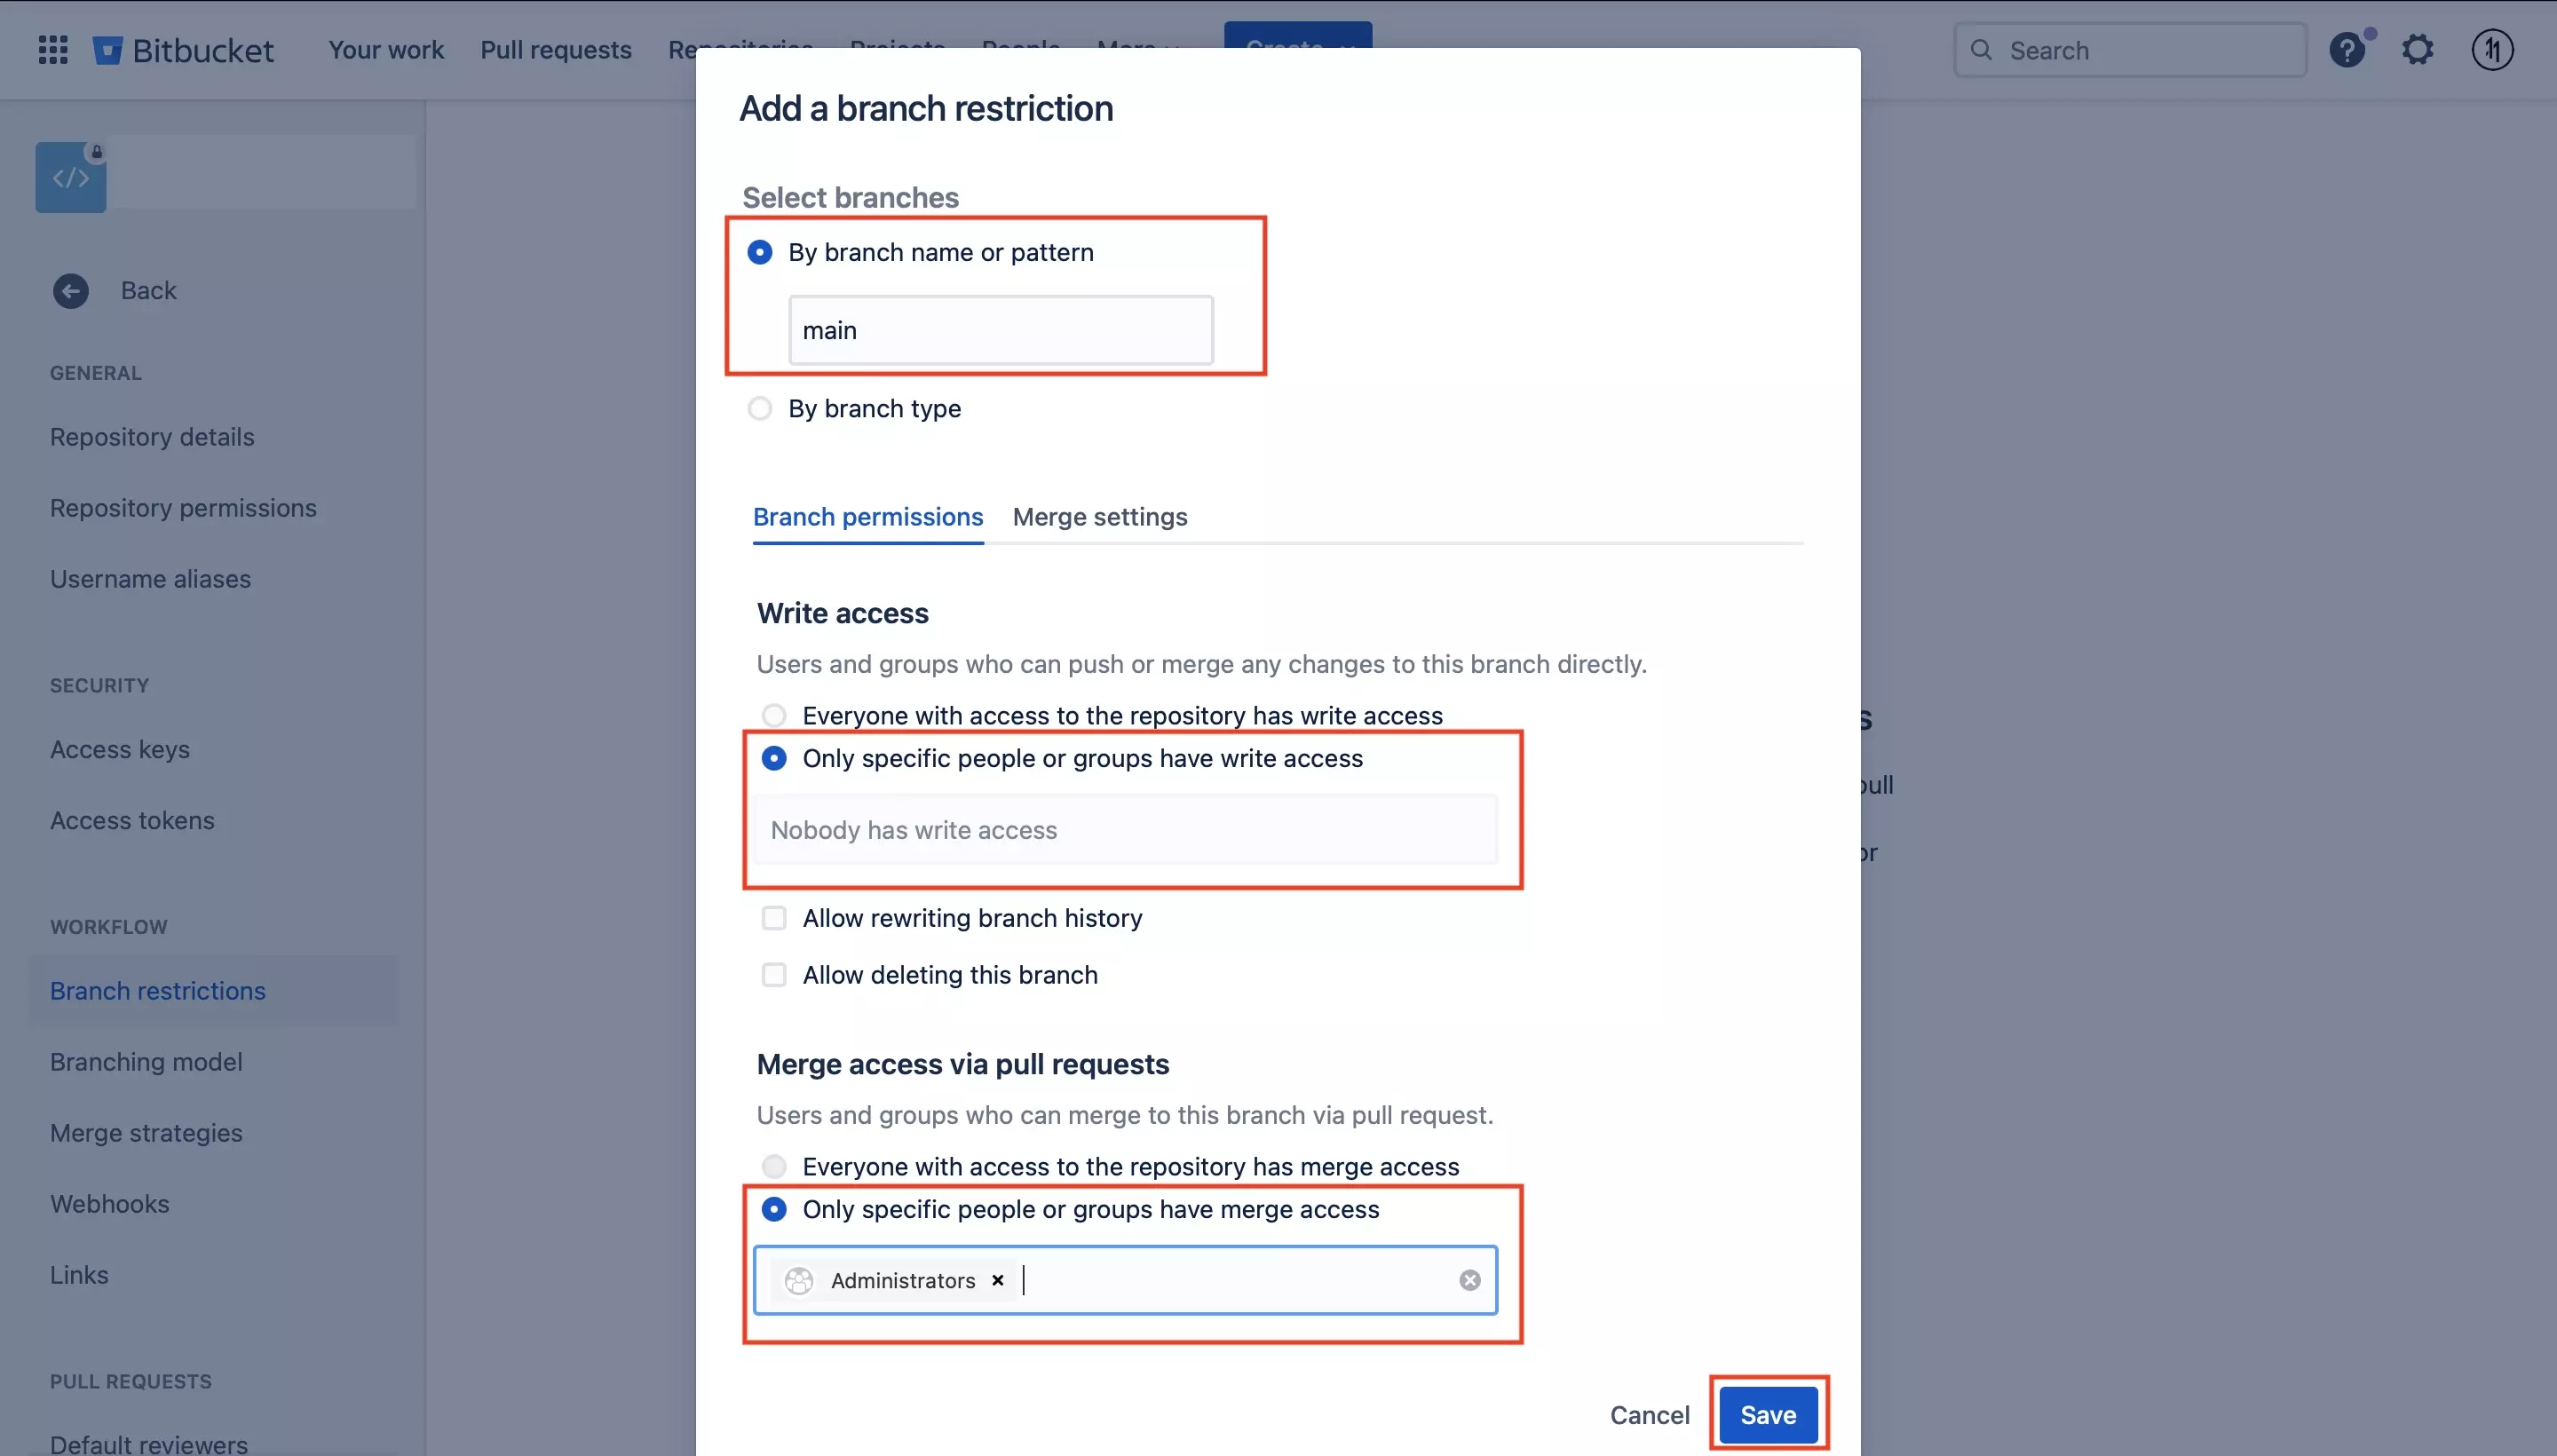Remove Administrators from merge access field

(x=996, y=1278)
